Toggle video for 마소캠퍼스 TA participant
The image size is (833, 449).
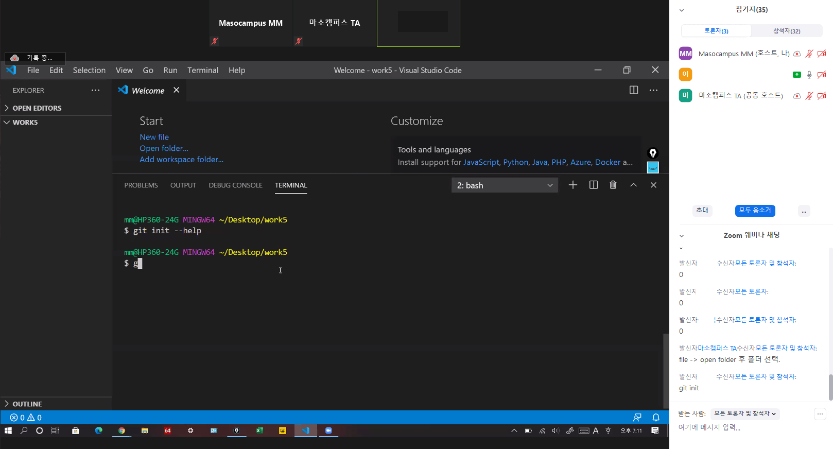coord(822,96)
